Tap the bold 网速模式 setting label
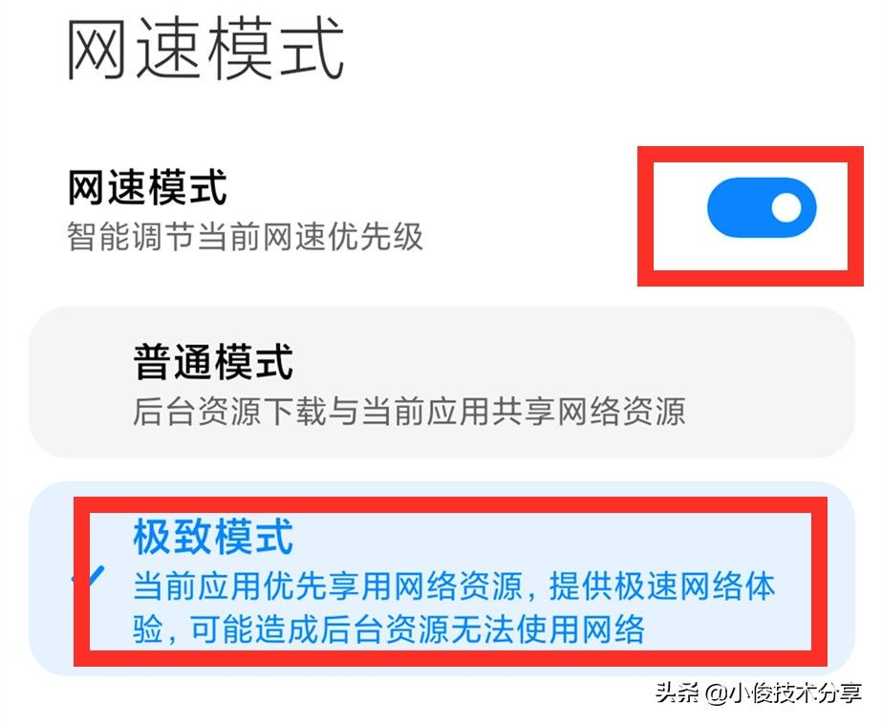 point(147,187)
